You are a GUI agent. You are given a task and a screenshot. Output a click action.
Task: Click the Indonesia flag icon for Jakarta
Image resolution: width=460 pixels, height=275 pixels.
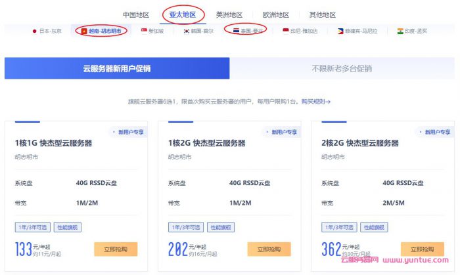pos(286,31)
